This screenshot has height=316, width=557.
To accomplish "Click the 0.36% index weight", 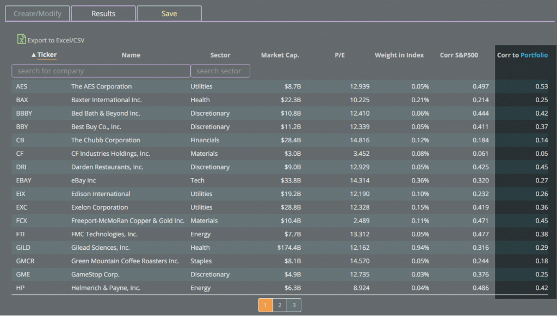I will coord(420,180).
